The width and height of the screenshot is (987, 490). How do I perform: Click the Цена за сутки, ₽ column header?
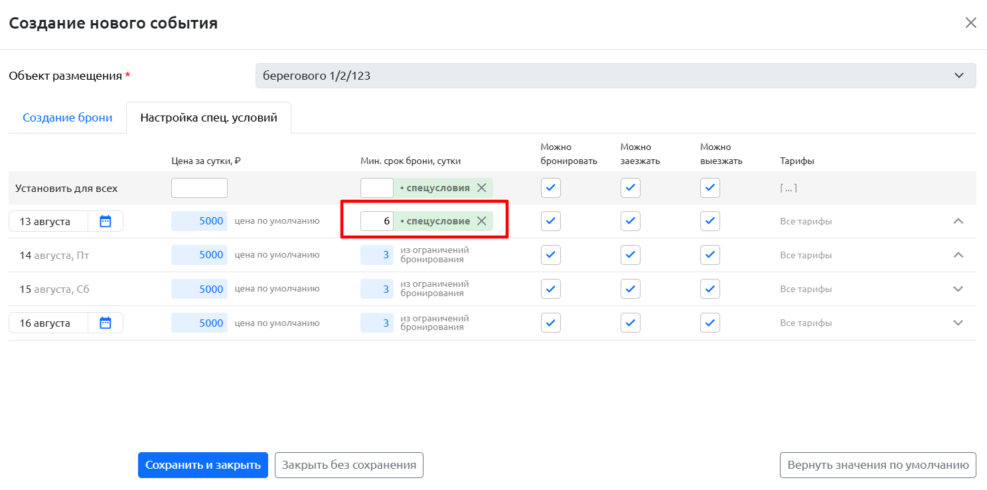click(206, 161)
